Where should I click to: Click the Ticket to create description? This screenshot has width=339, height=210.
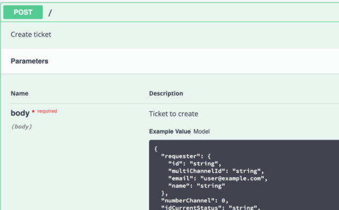[x=174, y=114]
